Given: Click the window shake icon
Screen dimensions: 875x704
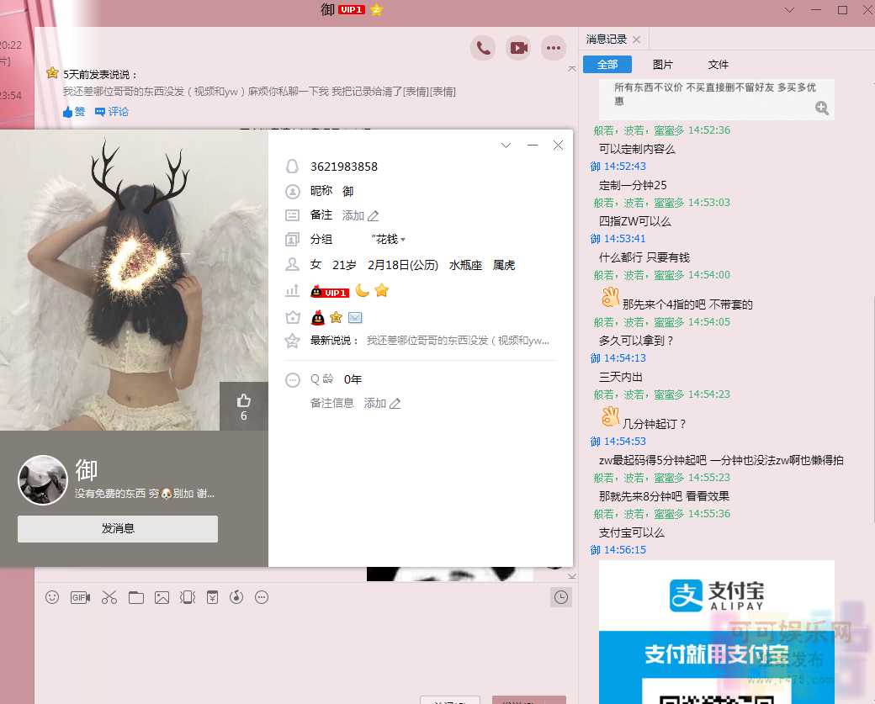Looking at the screenshot, I should pyautogui.click(x=188, y=597).
